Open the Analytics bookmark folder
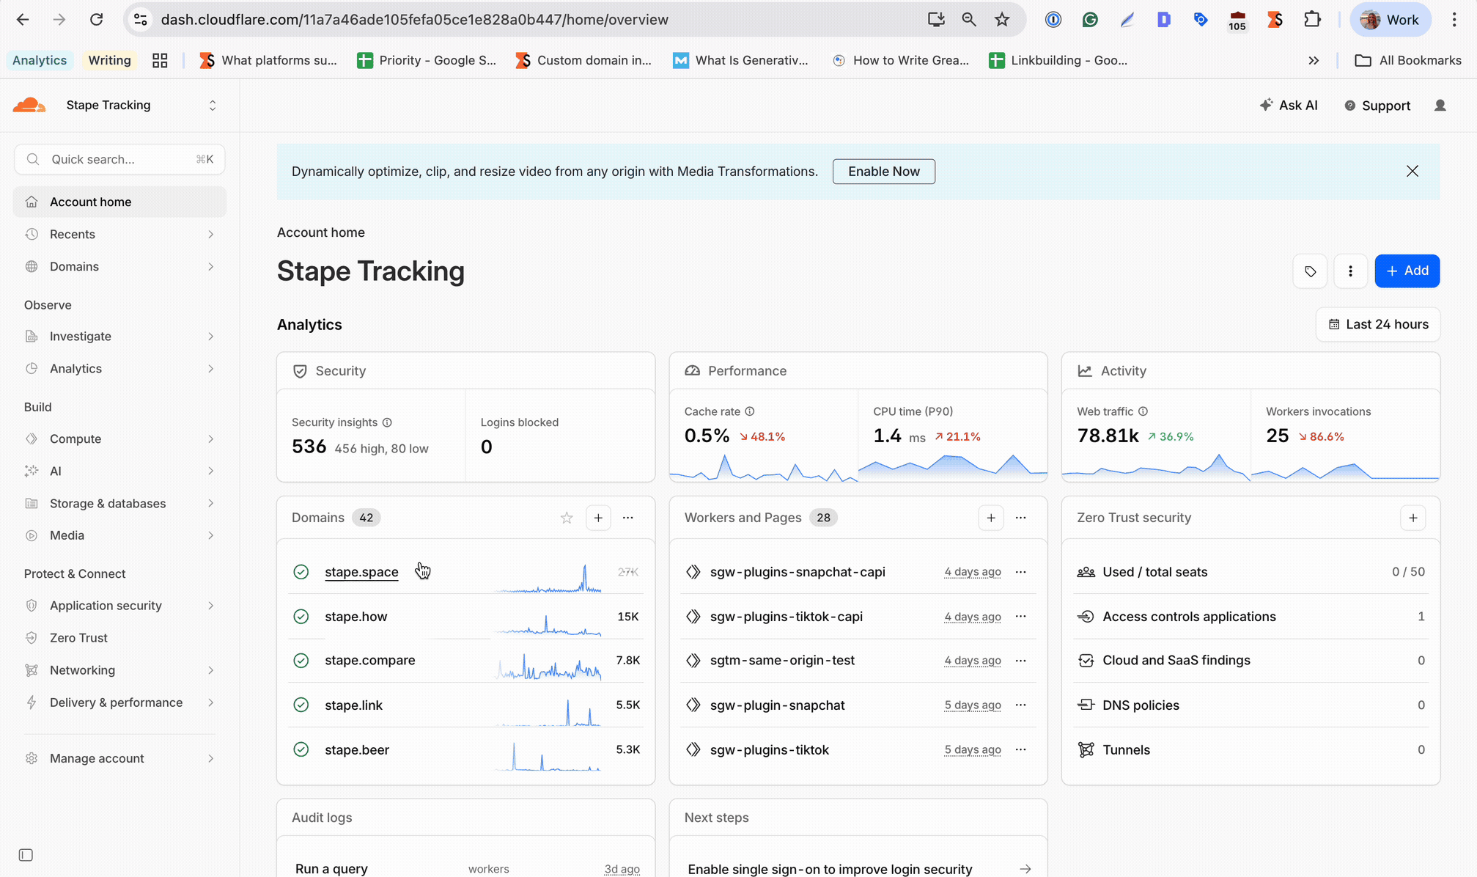 point(40,61)
